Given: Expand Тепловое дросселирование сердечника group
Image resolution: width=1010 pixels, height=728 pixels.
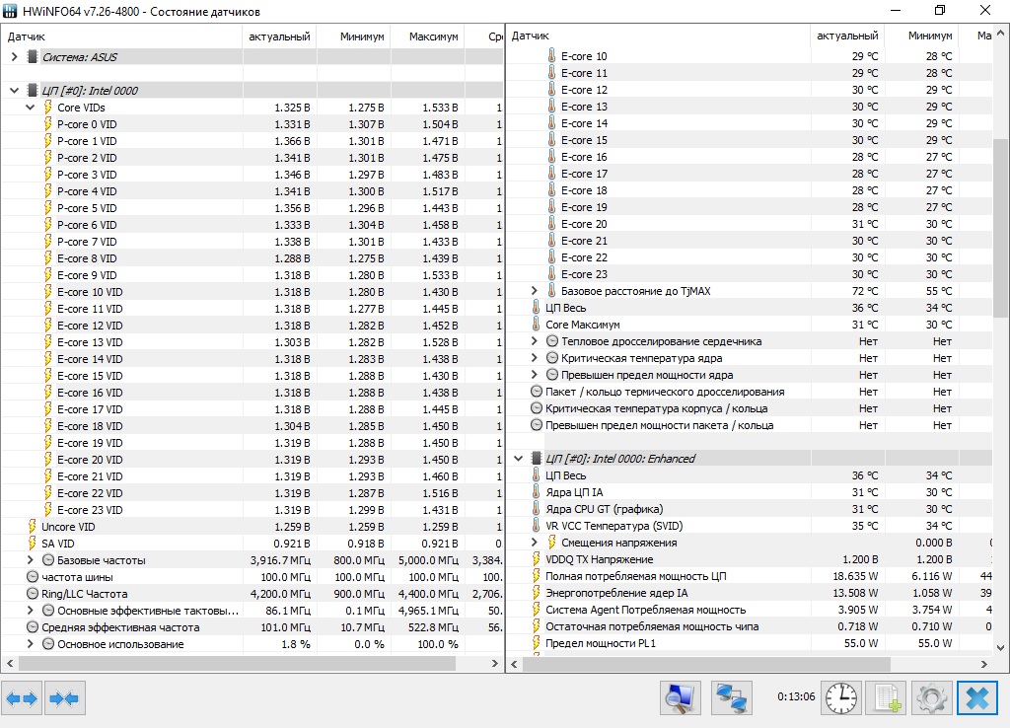Looking at the screenshot, I should pos(534,340).
